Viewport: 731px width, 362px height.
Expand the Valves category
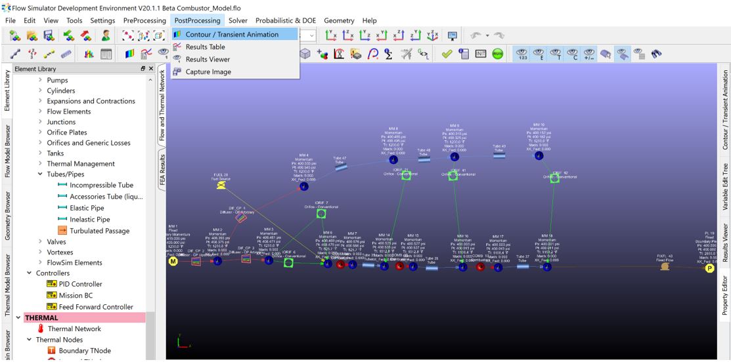click(x=41, y=242)
